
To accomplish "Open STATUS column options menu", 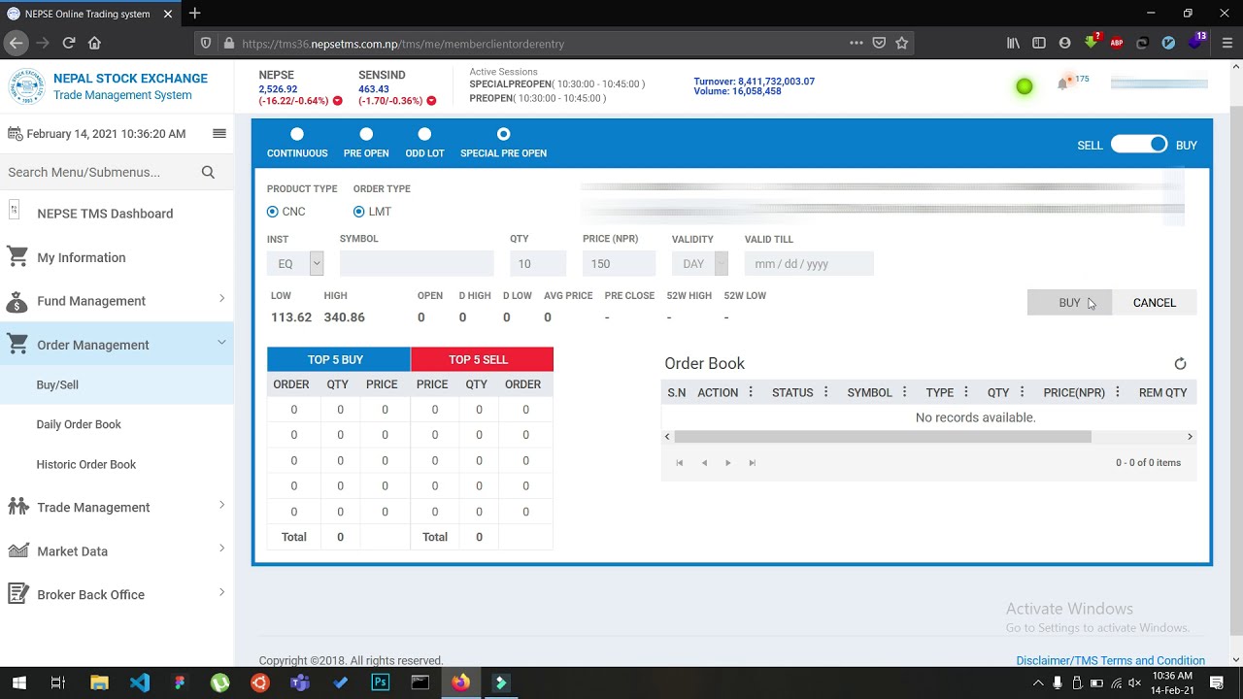I will click(825, 392).
